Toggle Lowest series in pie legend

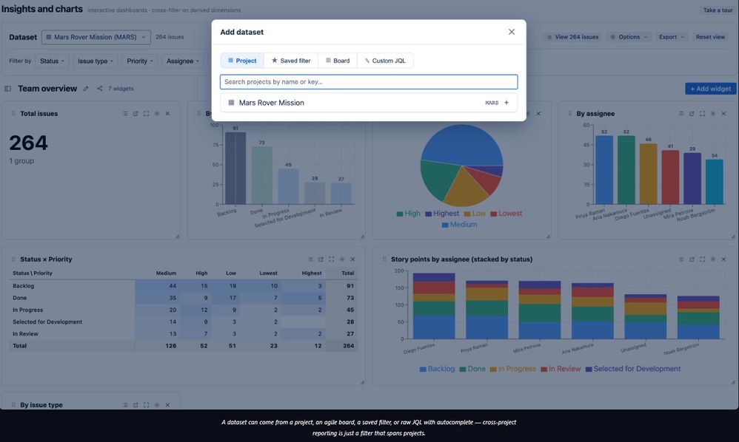pyautogui.click(x=506, y=214)
